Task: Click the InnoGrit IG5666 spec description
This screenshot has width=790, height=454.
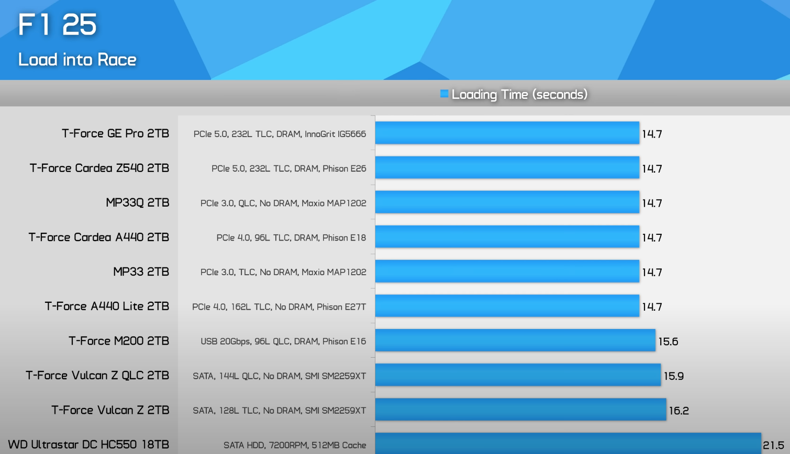Action: tap(280, 134)
